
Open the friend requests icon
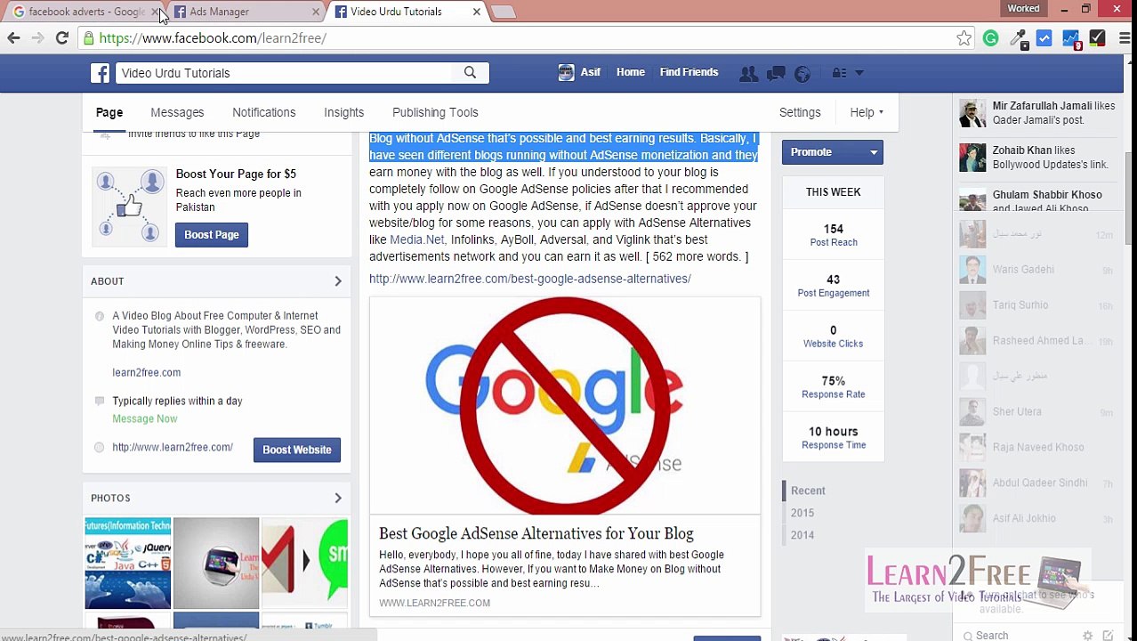[749, 73]
